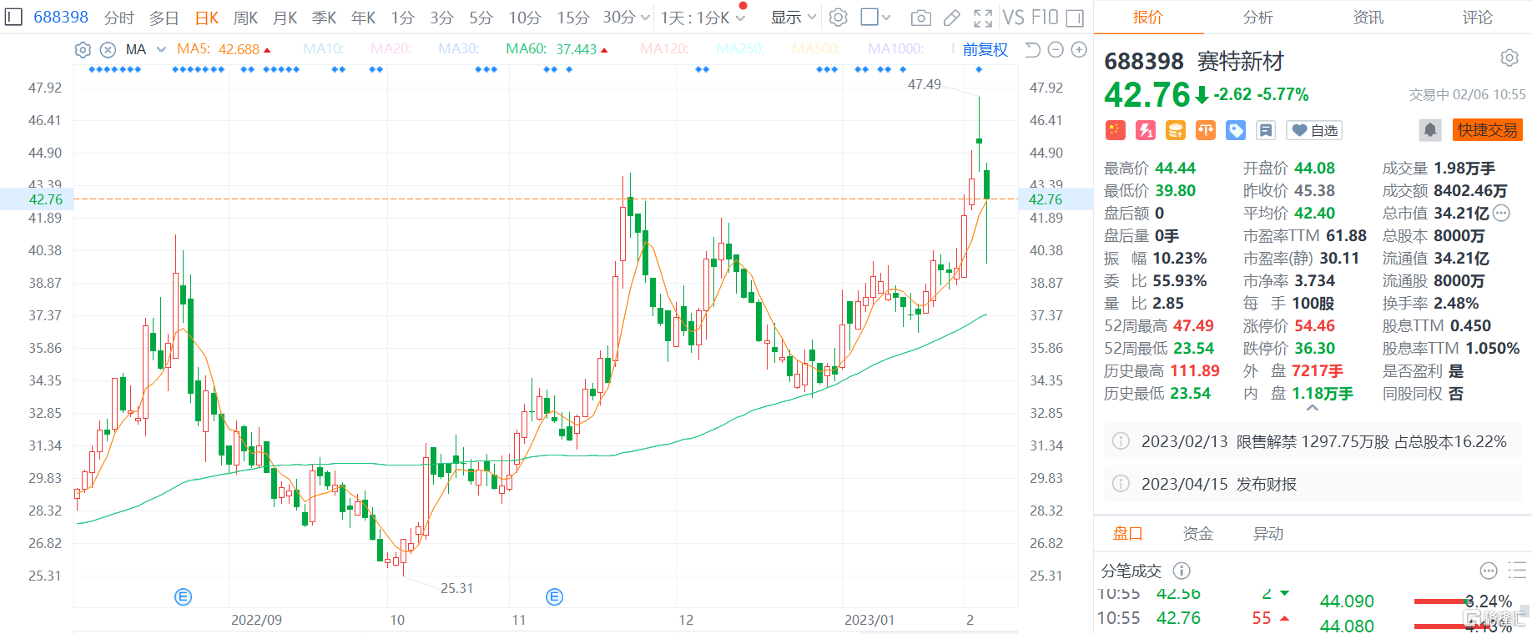Image resolution: width=1532 pixels, height=634 pixels.
Task: Enter fullscreen chart mode
Action: 983,18
